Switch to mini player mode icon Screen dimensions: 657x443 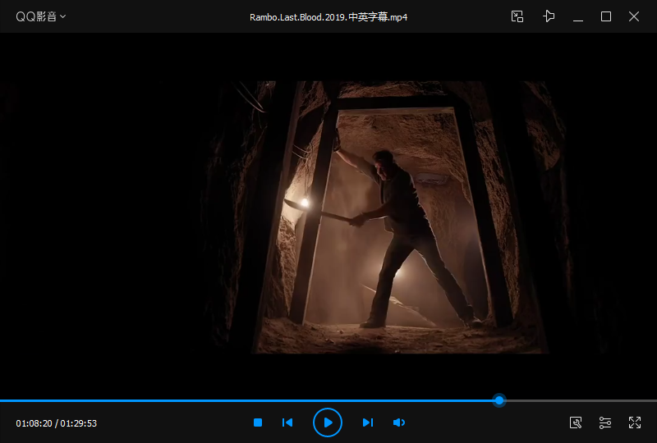(x=517, y=16)
